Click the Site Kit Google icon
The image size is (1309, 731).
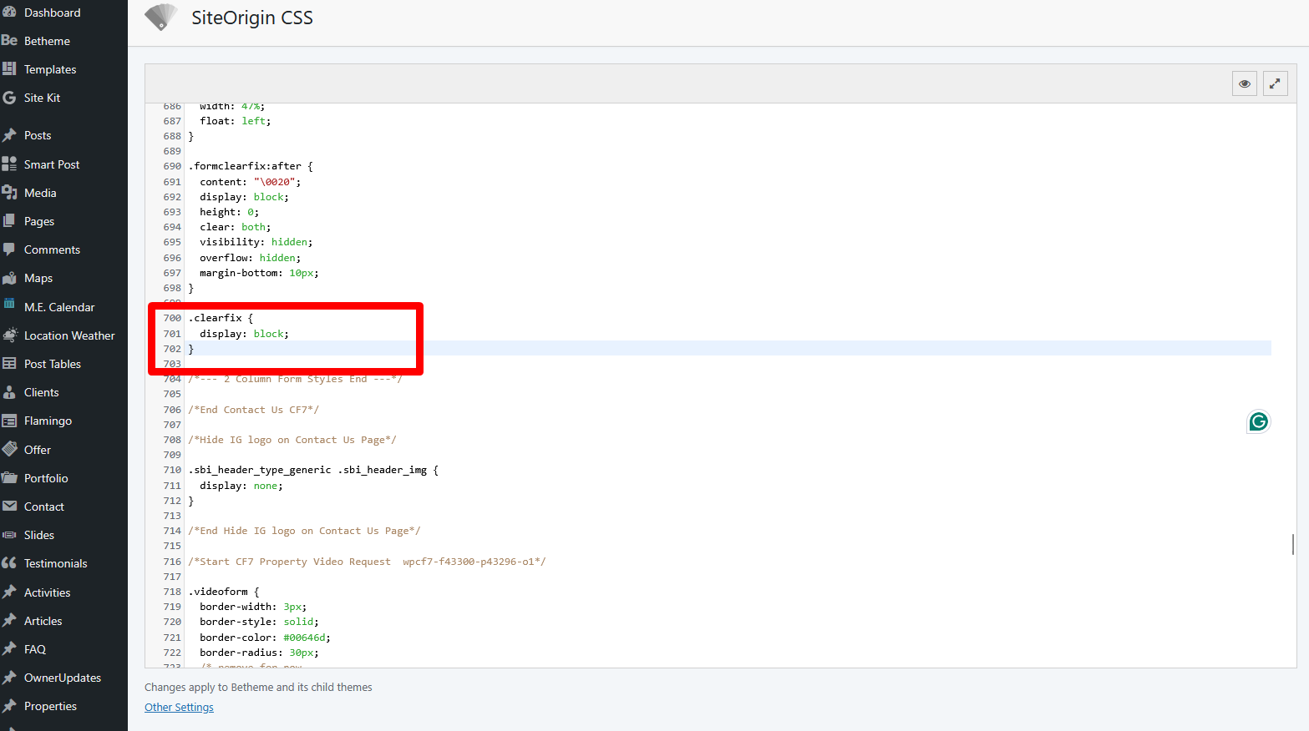9,98
